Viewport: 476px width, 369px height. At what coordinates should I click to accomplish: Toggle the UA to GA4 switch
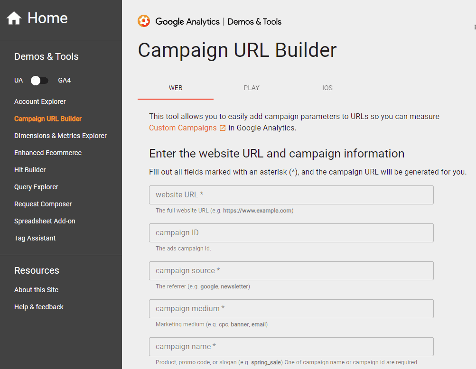(39, 81)
